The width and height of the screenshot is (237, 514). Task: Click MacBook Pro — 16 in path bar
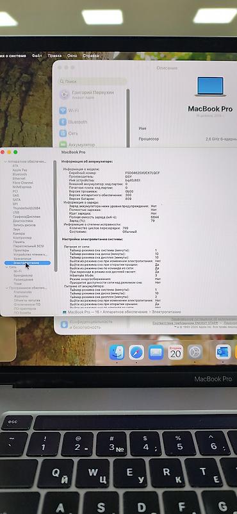click(x=83, y=312)
